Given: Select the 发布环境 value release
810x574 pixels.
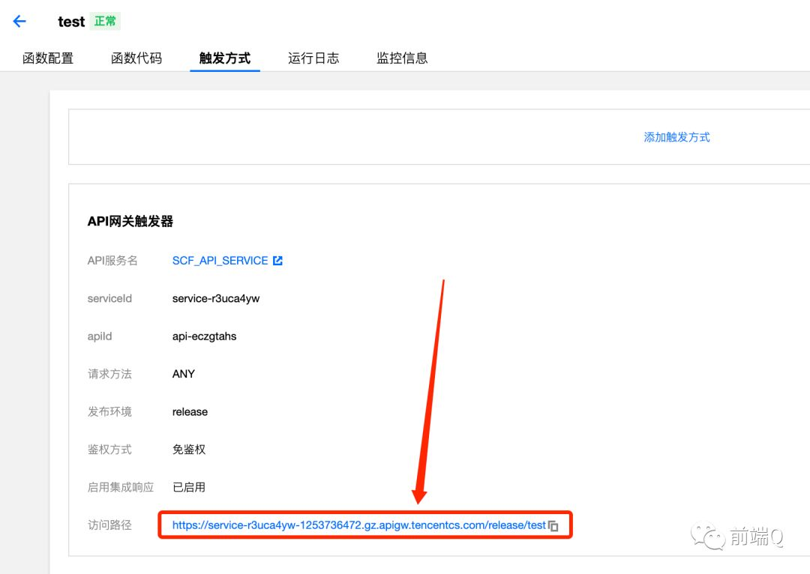Looking at the screenshot, I should click(190, 412).
